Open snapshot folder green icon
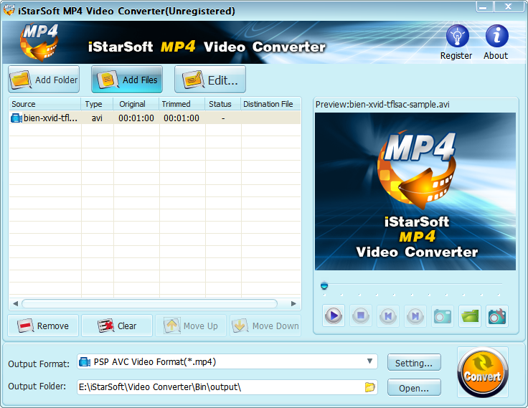528x408 pixels. pos(470,316)
